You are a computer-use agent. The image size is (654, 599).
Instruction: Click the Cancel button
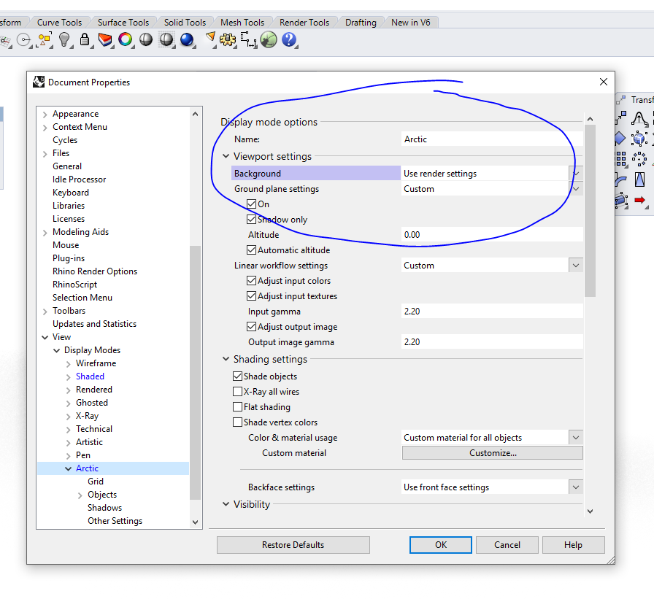pyautogui.click(x=507, y=545)
